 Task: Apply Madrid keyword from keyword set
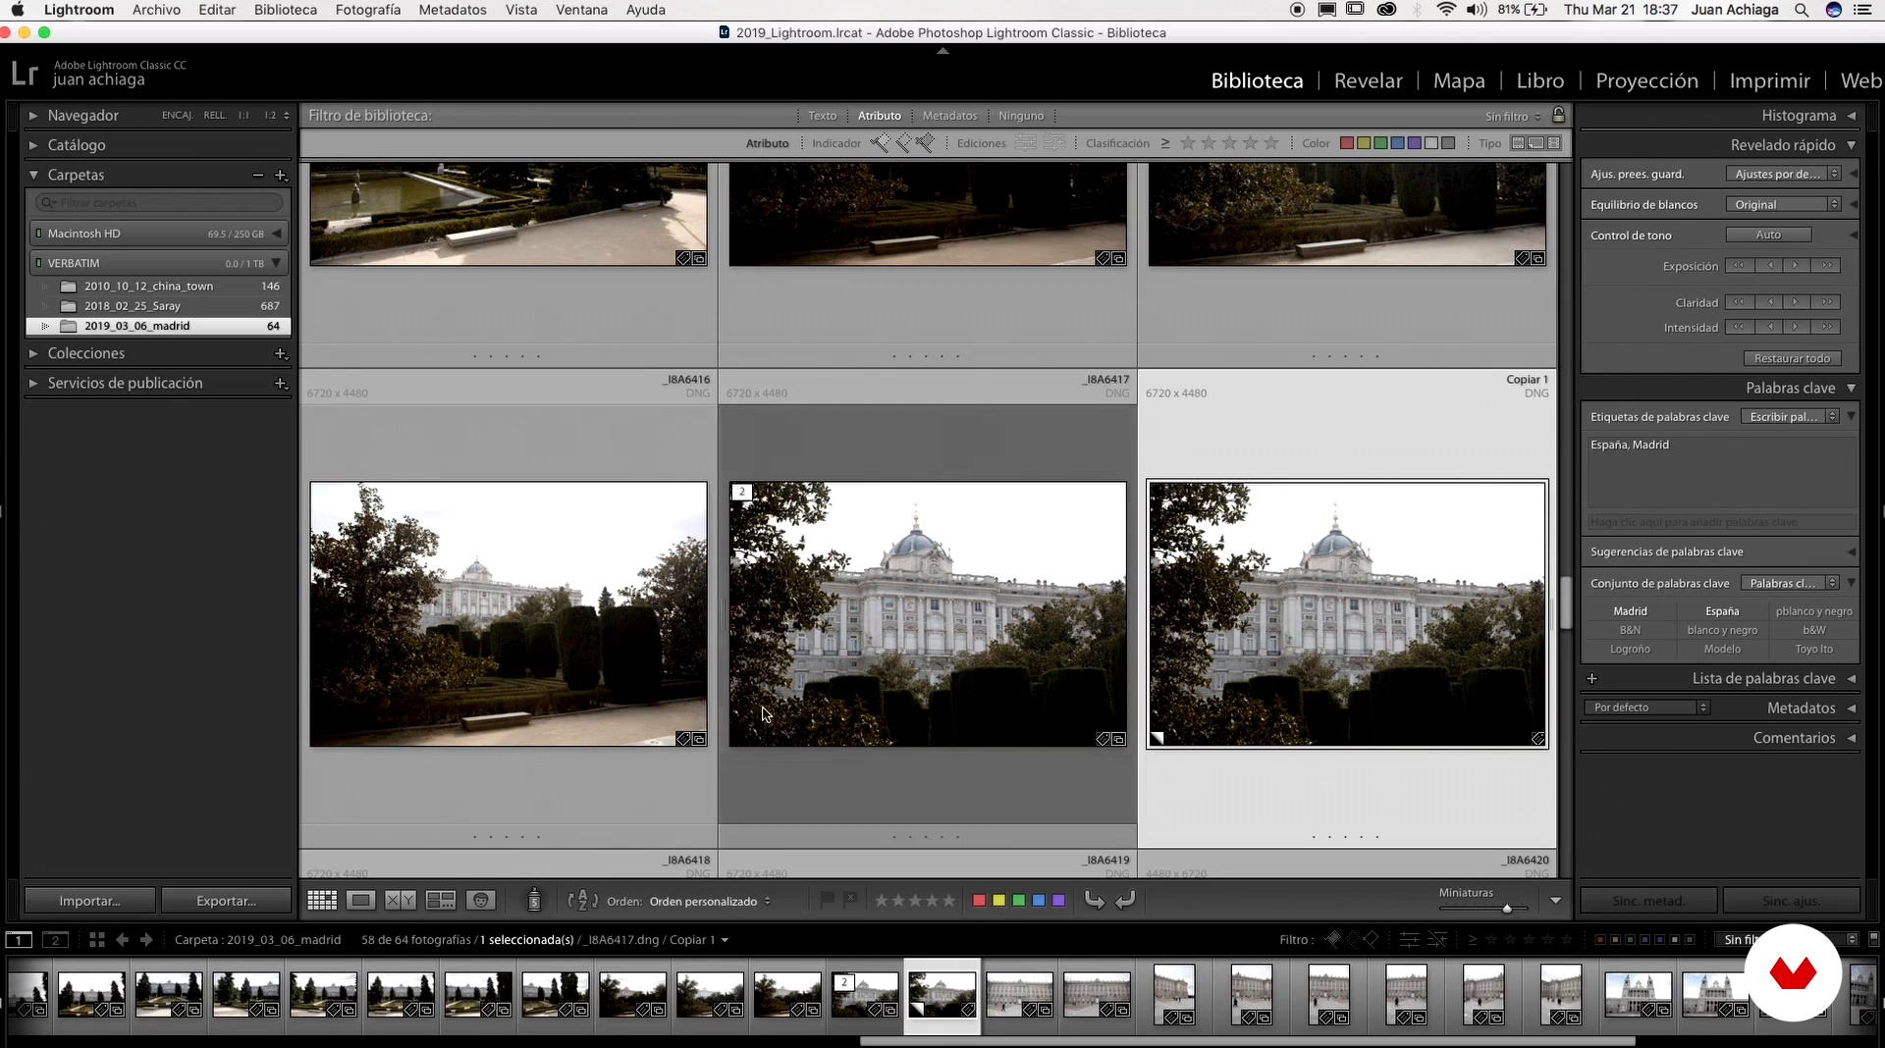[x=1630, y=610]
